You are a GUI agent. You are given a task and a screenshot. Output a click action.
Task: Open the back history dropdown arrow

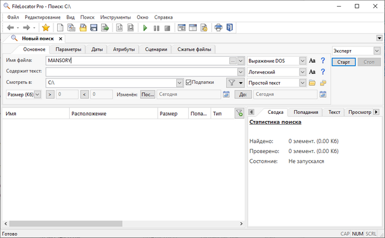18,28
